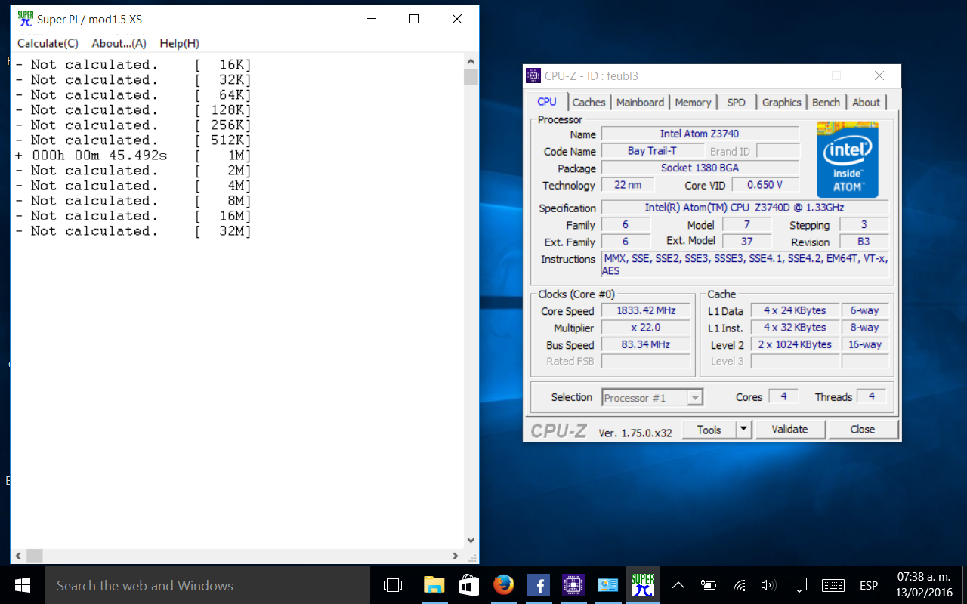Viewport: 967px width, 604px height.
Task: Click the Intel Inside Atom logo
Action: click(848, 159)
